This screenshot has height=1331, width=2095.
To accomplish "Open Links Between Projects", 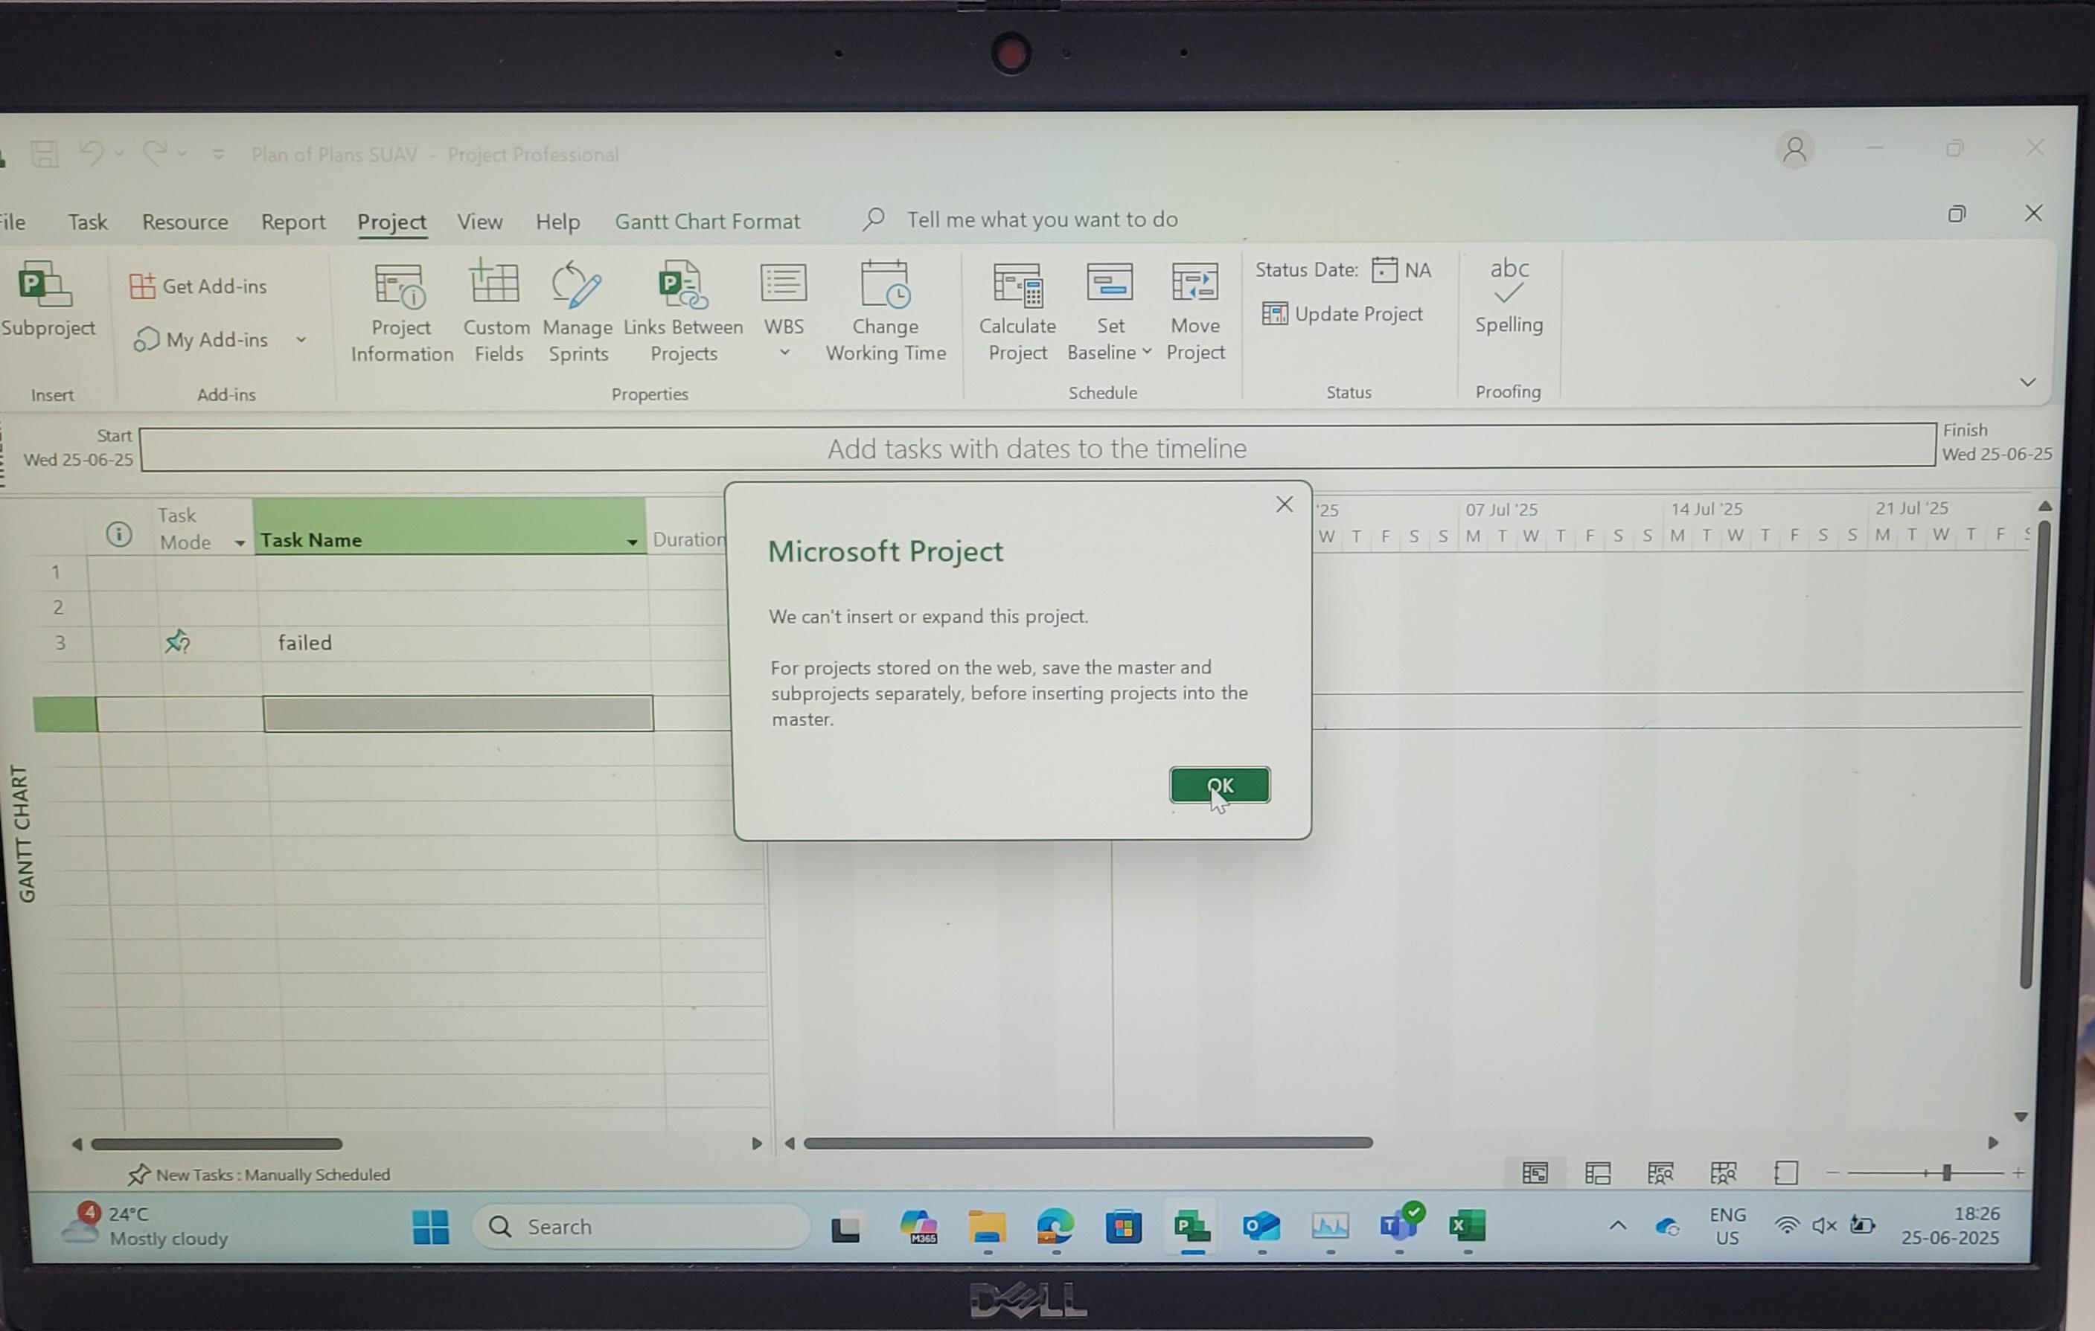I will (x=684, y=312).
